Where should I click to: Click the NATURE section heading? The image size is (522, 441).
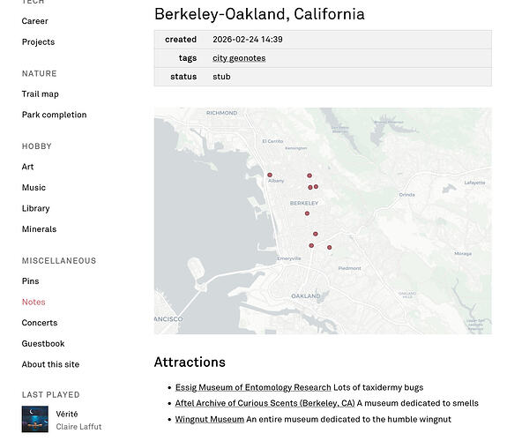(x=40, y=73)
